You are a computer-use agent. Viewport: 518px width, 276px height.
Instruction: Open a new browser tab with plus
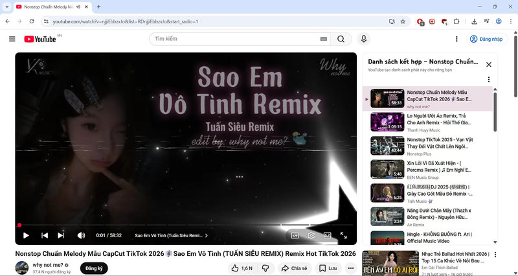pos(98,6)
